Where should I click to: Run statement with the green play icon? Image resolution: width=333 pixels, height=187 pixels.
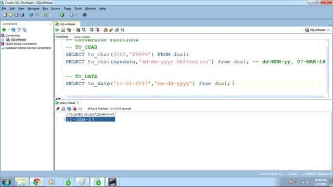(57, 30)
